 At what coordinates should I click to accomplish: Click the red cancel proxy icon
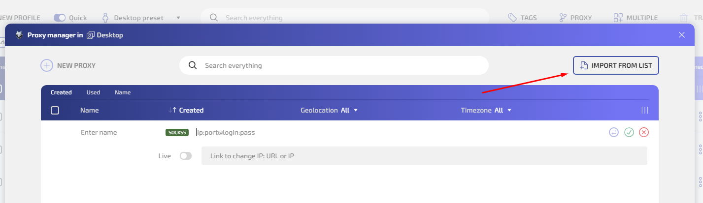[643, 132]
